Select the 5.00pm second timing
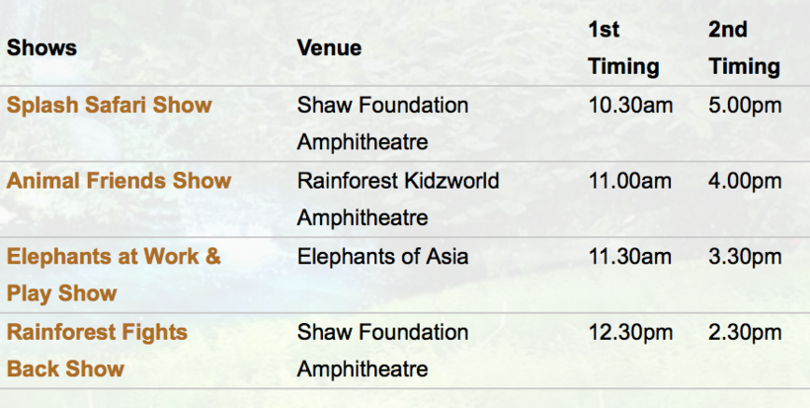This screenshot has width=810, height=408. coord(745,105)
